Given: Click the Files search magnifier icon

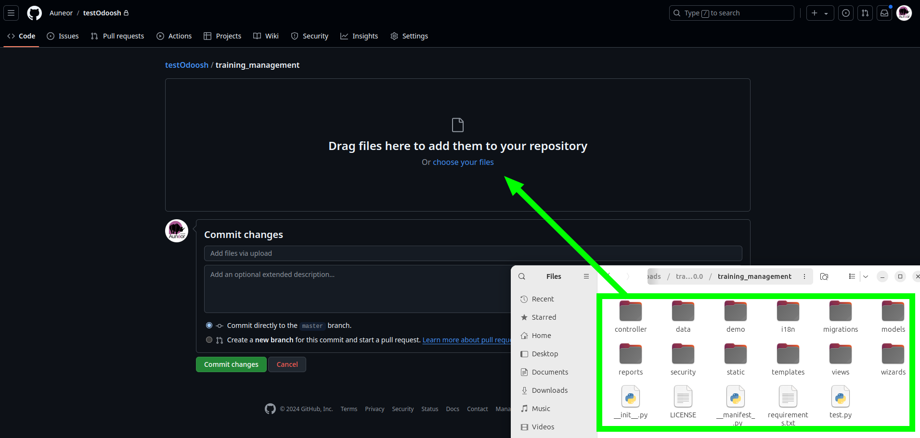Looking at the screenshot, I should [x=522, y=276].
